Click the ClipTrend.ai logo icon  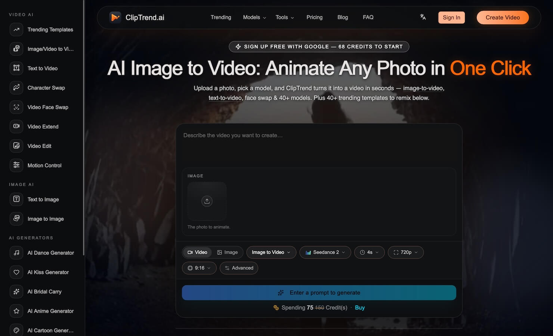click(115, 17)
